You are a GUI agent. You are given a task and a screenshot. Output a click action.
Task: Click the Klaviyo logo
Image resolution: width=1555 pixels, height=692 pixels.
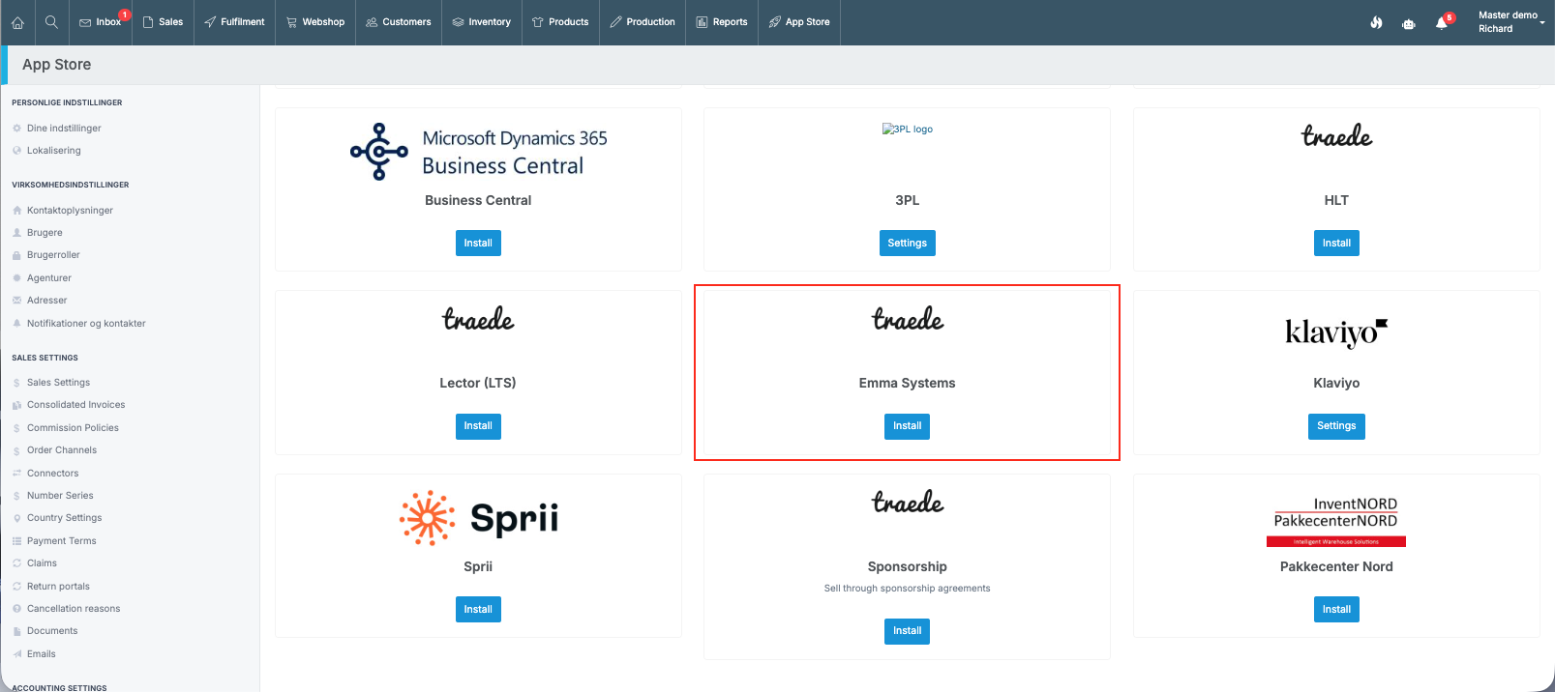(x=1336, y=332)
